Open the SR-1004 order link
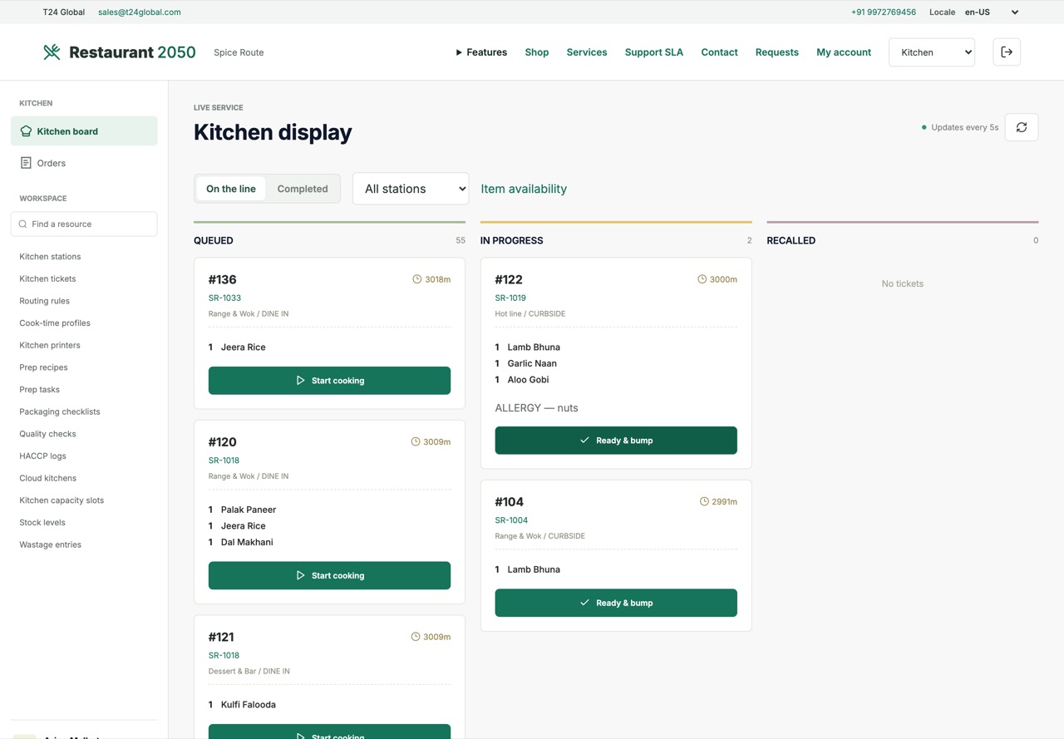The image size is (1064, 739). coord(511,520)
